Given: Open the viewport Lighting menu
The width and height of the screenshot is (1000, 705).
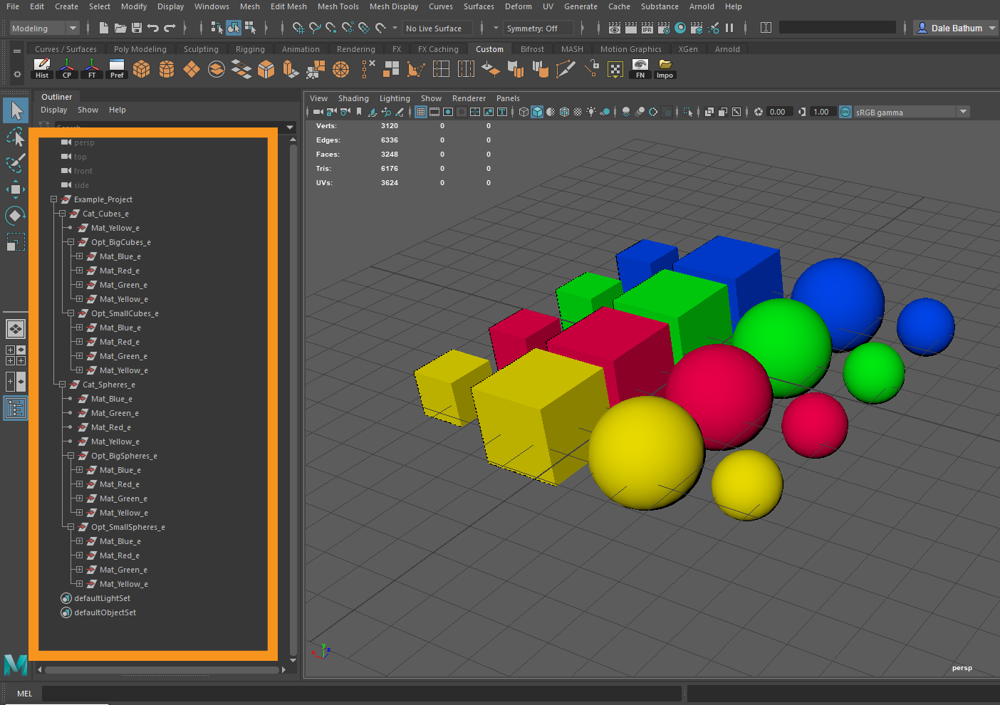Looking at the screenshot, I should (395, 98).
